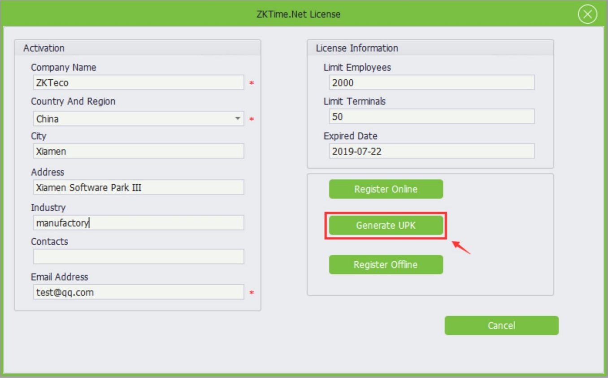Click into the Address text field
The height and width of the screenshot is (378, 608).
pos(138,187)
